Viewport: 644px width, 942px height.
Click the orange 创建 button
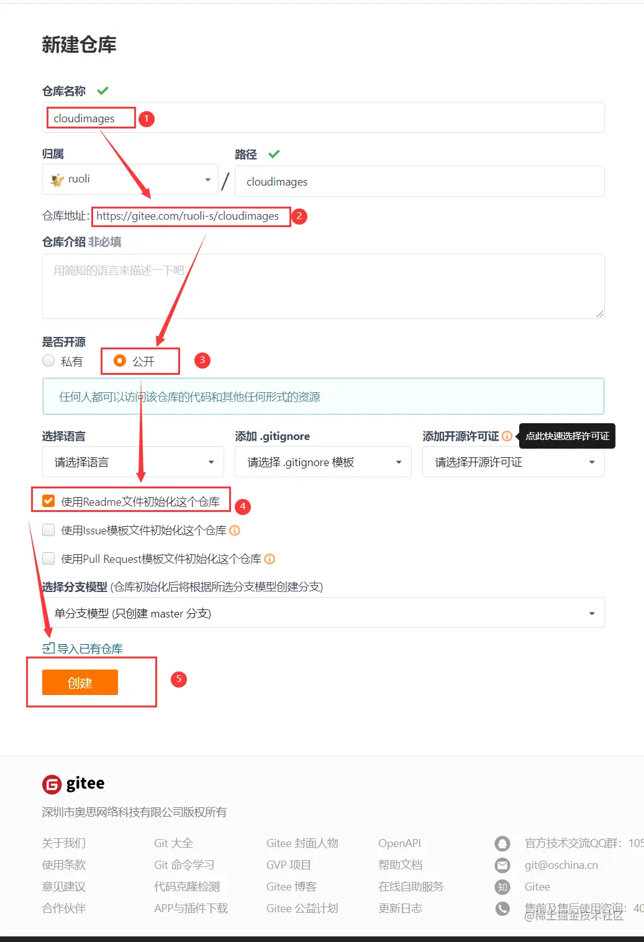tap(80, 683)
